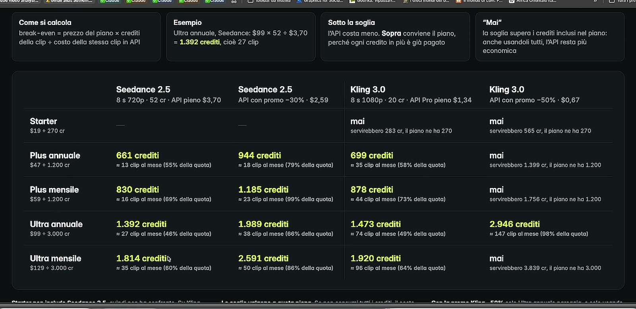Click the "Mai" explanation card heading
This screenshot has height=309, width=636.
coord(492,23)
